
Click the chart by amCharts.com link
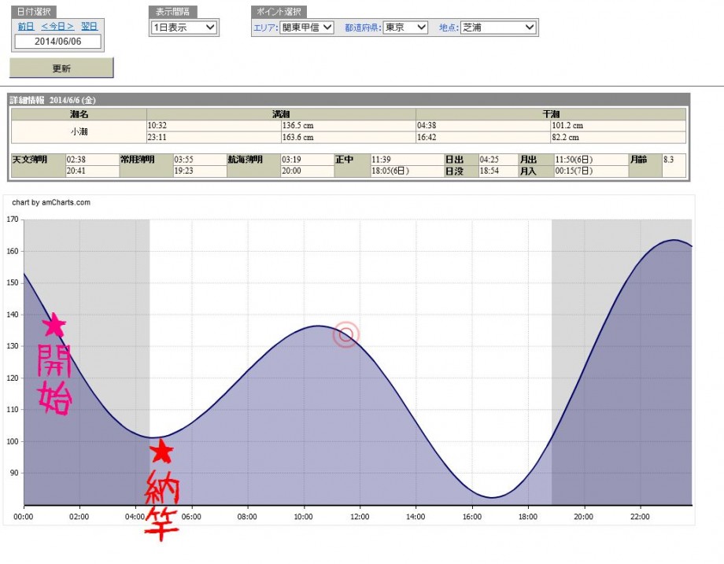(51, 203)
